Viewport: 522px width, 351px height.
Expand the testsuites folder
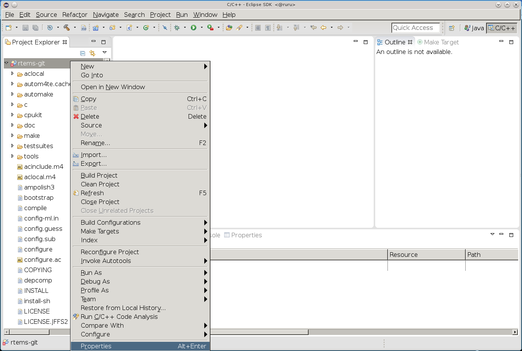[12, 146]
